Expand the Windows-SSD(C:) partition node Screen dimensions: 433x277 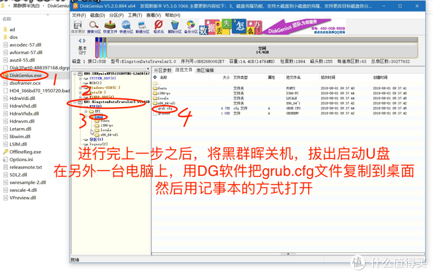(80, 88)
